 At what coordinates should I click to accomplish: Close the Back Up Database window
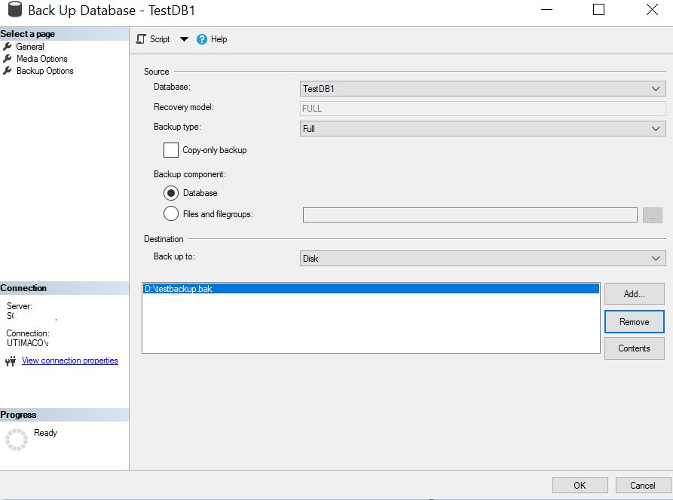point(652,10)
